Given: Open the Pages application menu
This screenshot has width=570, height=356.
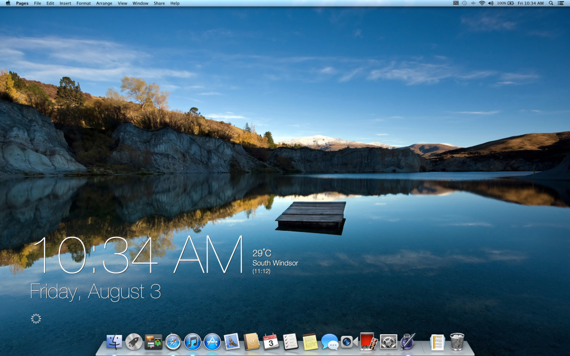Looking at the screenshot, I should [21, 3].
